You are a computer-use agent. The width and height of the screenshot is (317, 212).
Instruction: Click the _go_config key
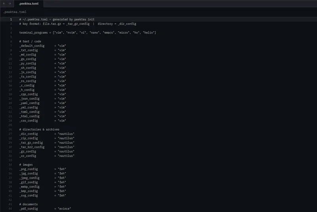click(28, 59)
